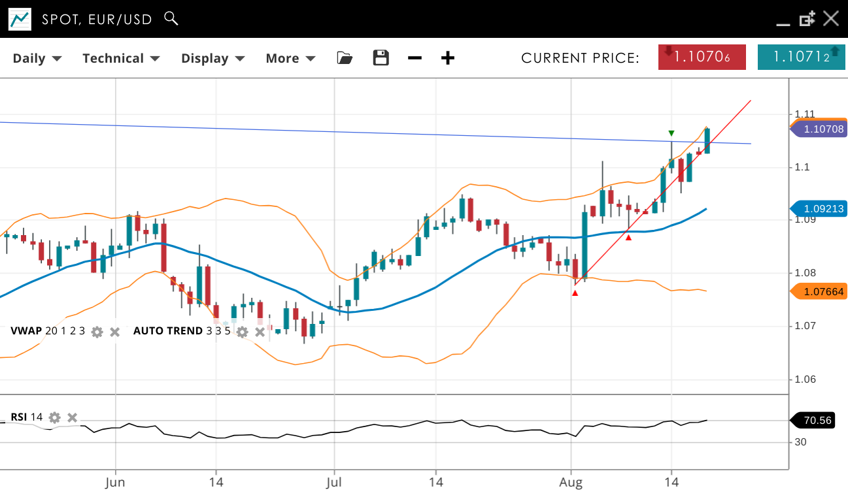Open VWAP indicator settings gear
Viewport: 848px width, 497px height.
pos(97,332)
